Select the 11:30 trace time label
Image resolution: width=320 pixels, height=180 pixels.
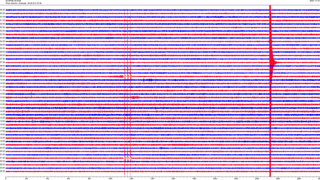[3, 90]
